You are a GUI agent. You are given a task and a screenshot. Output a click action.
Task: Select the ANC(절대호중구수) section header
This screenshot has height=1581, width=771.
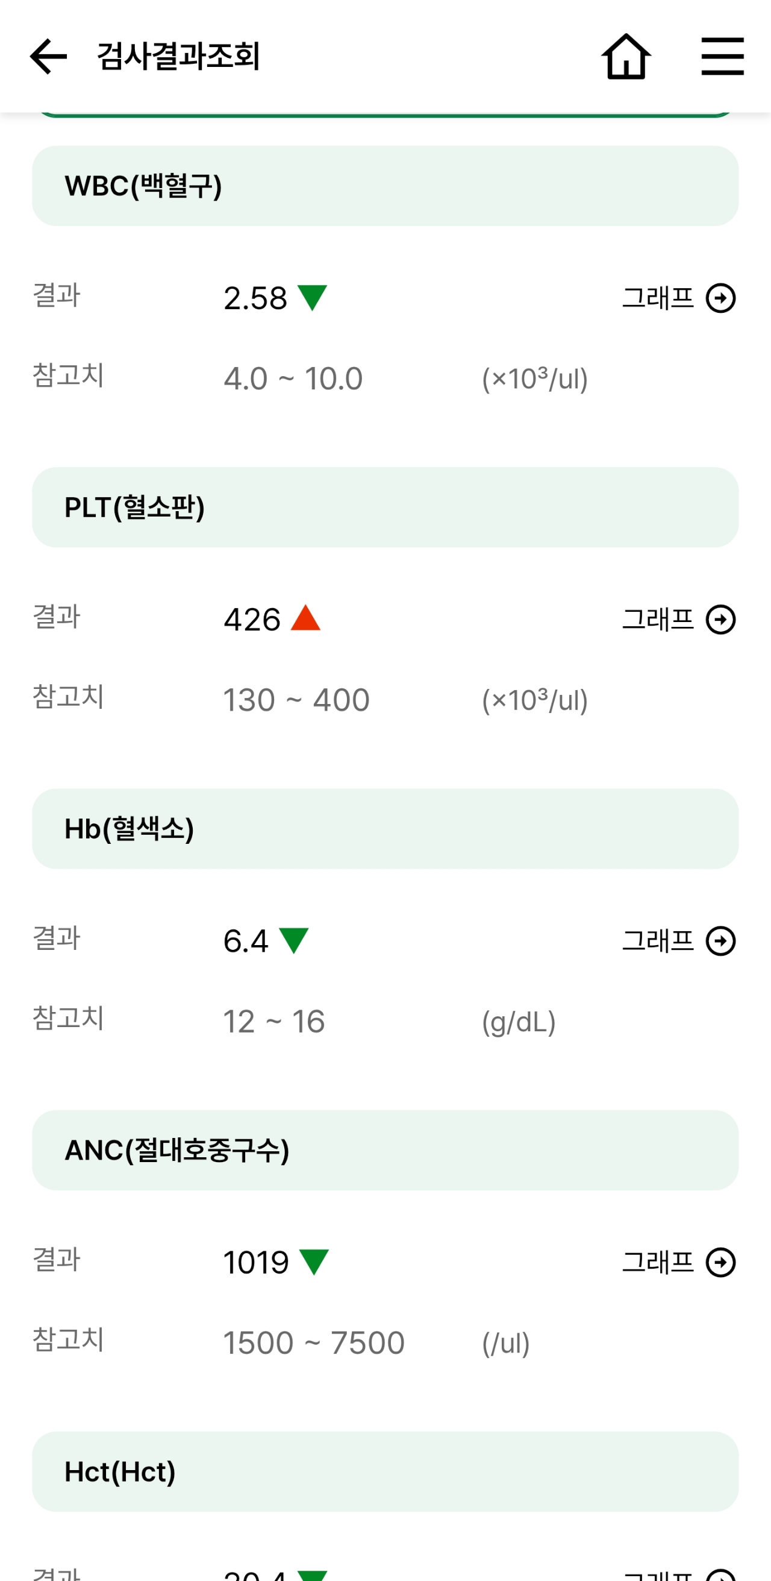pos(385,1150)
